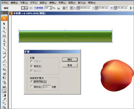Click the 取消 button
The width and height of the screenshot is (134, 109).
70,65
